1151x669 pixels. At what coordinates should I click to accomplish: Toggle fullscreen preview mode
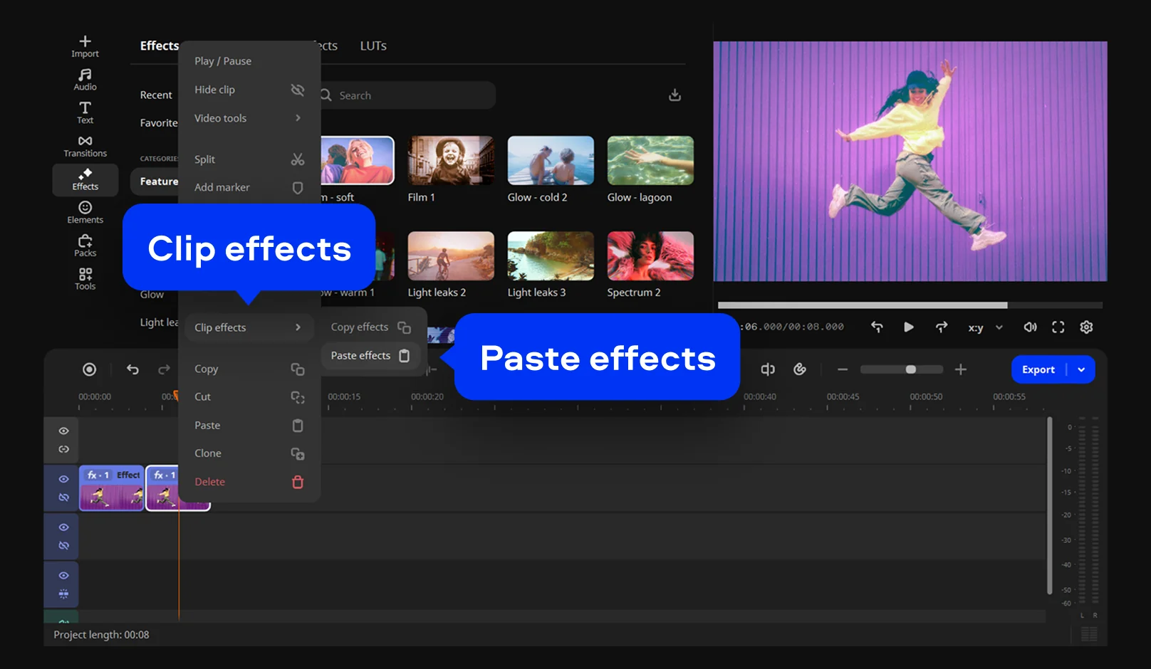coord(1058,327)
